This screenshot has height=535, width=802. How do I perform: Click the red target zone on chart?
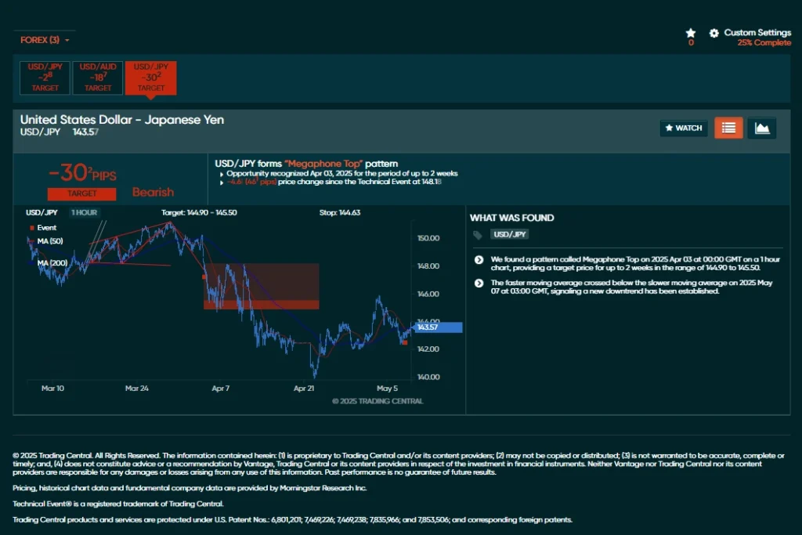pos(261,304)
